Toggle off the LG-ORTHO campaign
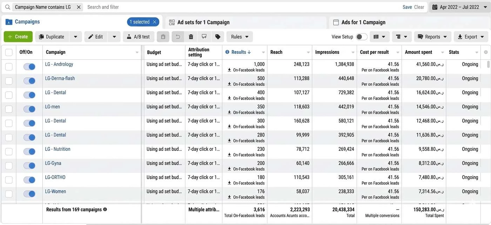491x225 pixels. point(29,180)
